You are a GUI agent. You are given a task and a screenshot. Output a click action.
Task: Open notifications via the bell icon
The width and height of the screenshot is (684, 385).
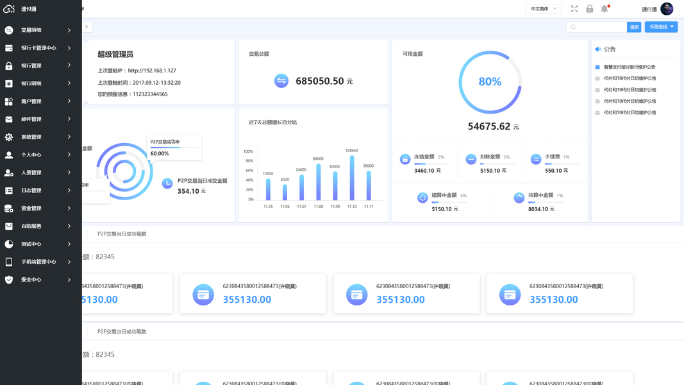point(605,9)
